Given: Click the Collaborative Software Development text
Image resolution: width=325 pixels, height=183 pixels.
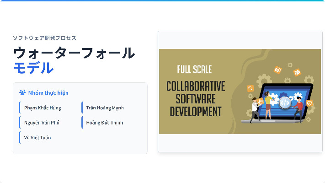Looking at the screenshot, I should (x=195, y=99).
